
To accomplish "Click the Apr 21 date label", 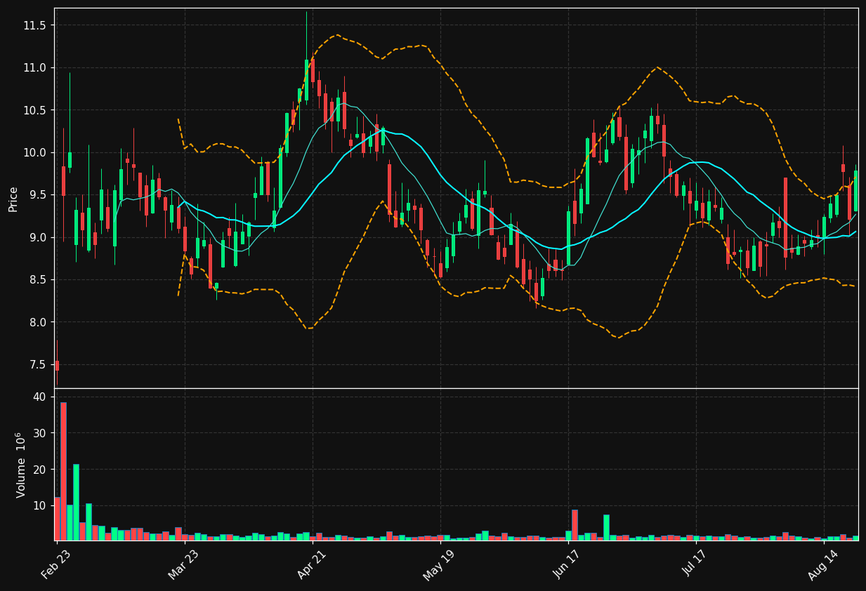I will [312, 564].
